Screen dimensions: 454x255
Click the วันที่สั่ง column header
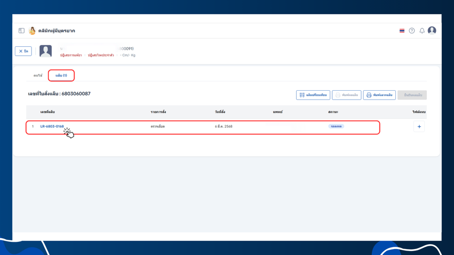220,112
